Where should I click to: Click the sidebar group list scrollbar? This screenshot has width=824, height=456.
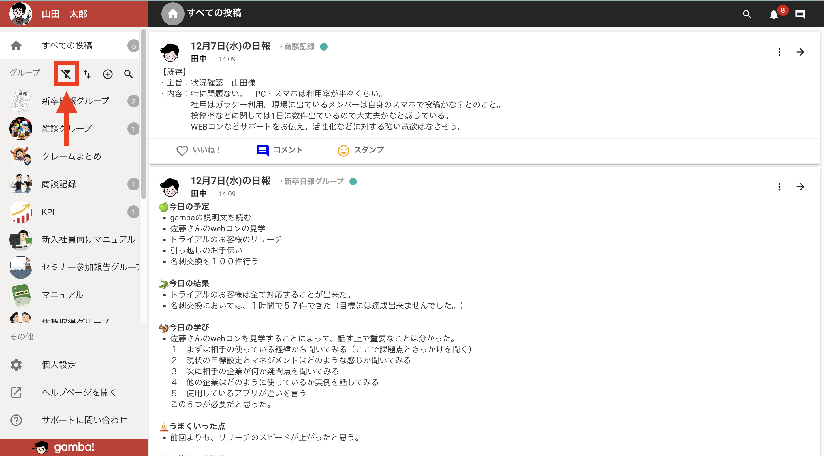143,114
